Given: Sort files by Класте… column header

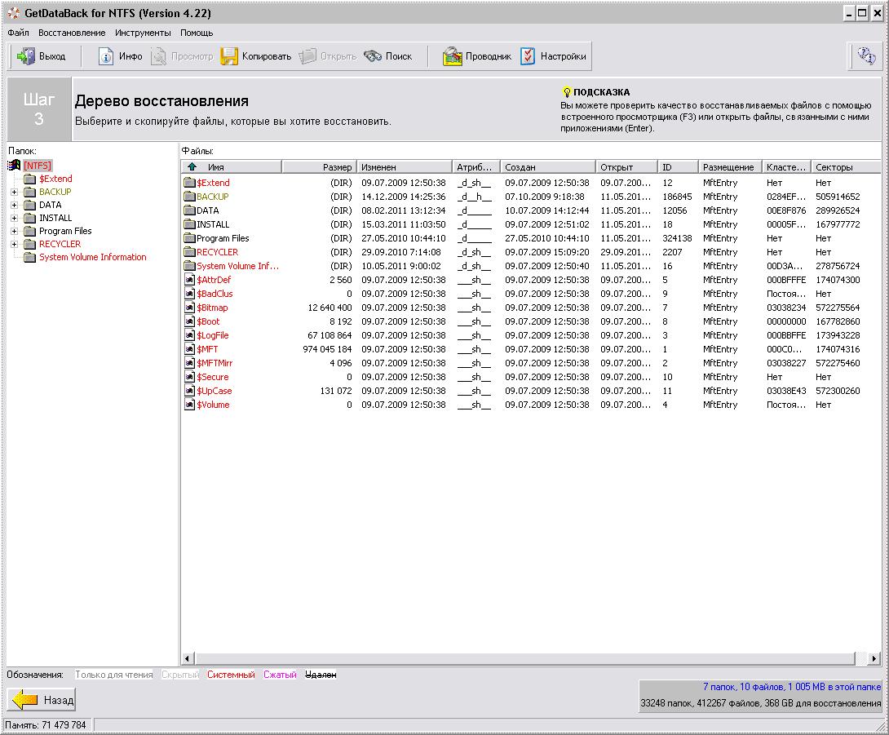Looking at the screenshot, I should (x=785, y=166).
